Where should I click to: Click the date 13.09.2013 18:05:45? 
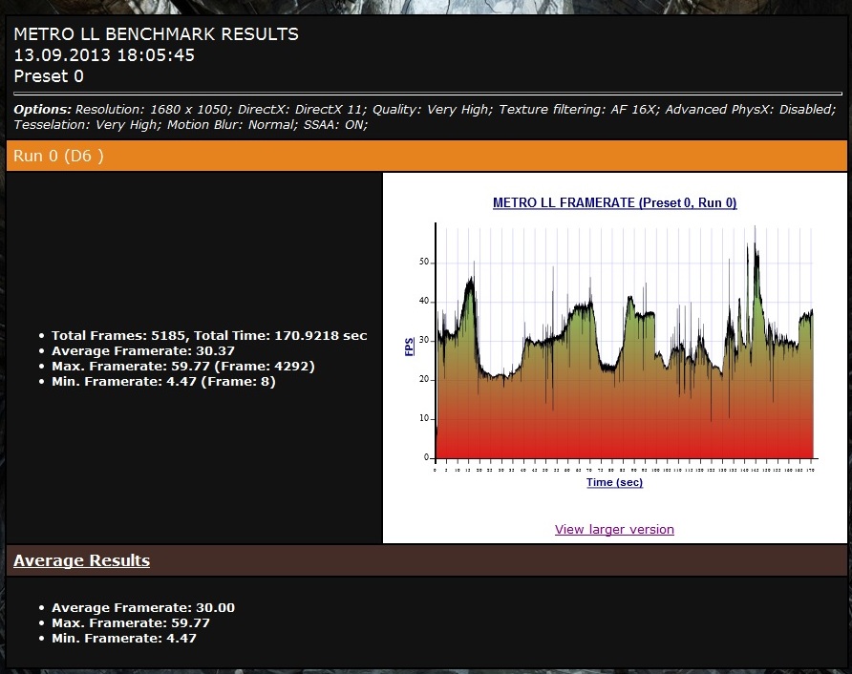coord(104,54)
